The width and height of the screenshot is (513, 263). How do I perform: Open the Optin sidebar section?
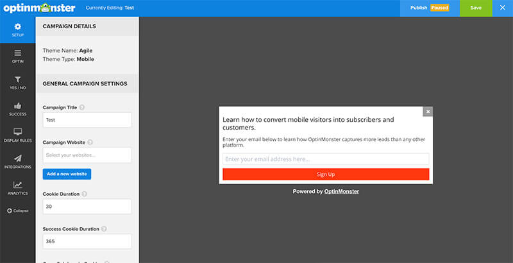point(18,56)
